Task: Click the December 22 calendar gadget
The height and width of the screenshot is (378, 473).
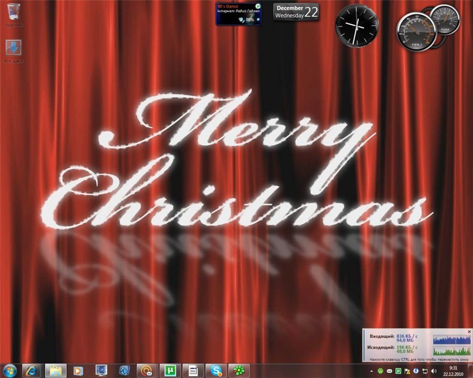Action: (296, 12)
